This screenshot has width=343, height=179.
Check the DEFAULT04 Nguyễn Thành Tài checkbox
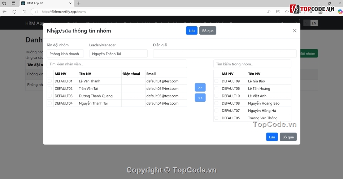click(50, 103)
